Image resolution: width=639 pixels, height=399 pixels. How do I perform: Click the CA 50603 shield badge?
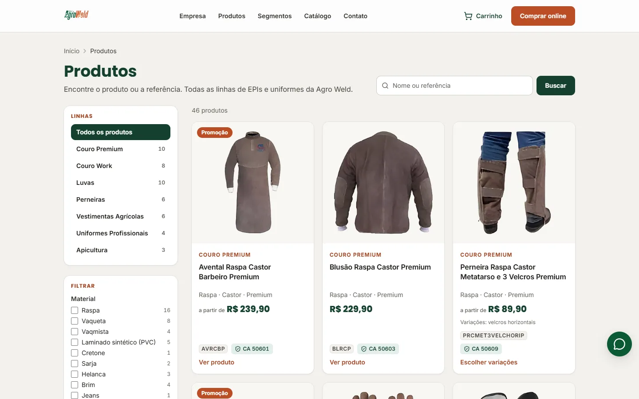[x=378, y=349]
